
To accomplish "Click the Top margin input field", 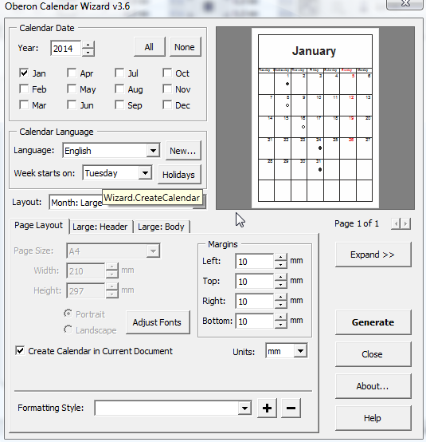I will (x=254, y=281).
